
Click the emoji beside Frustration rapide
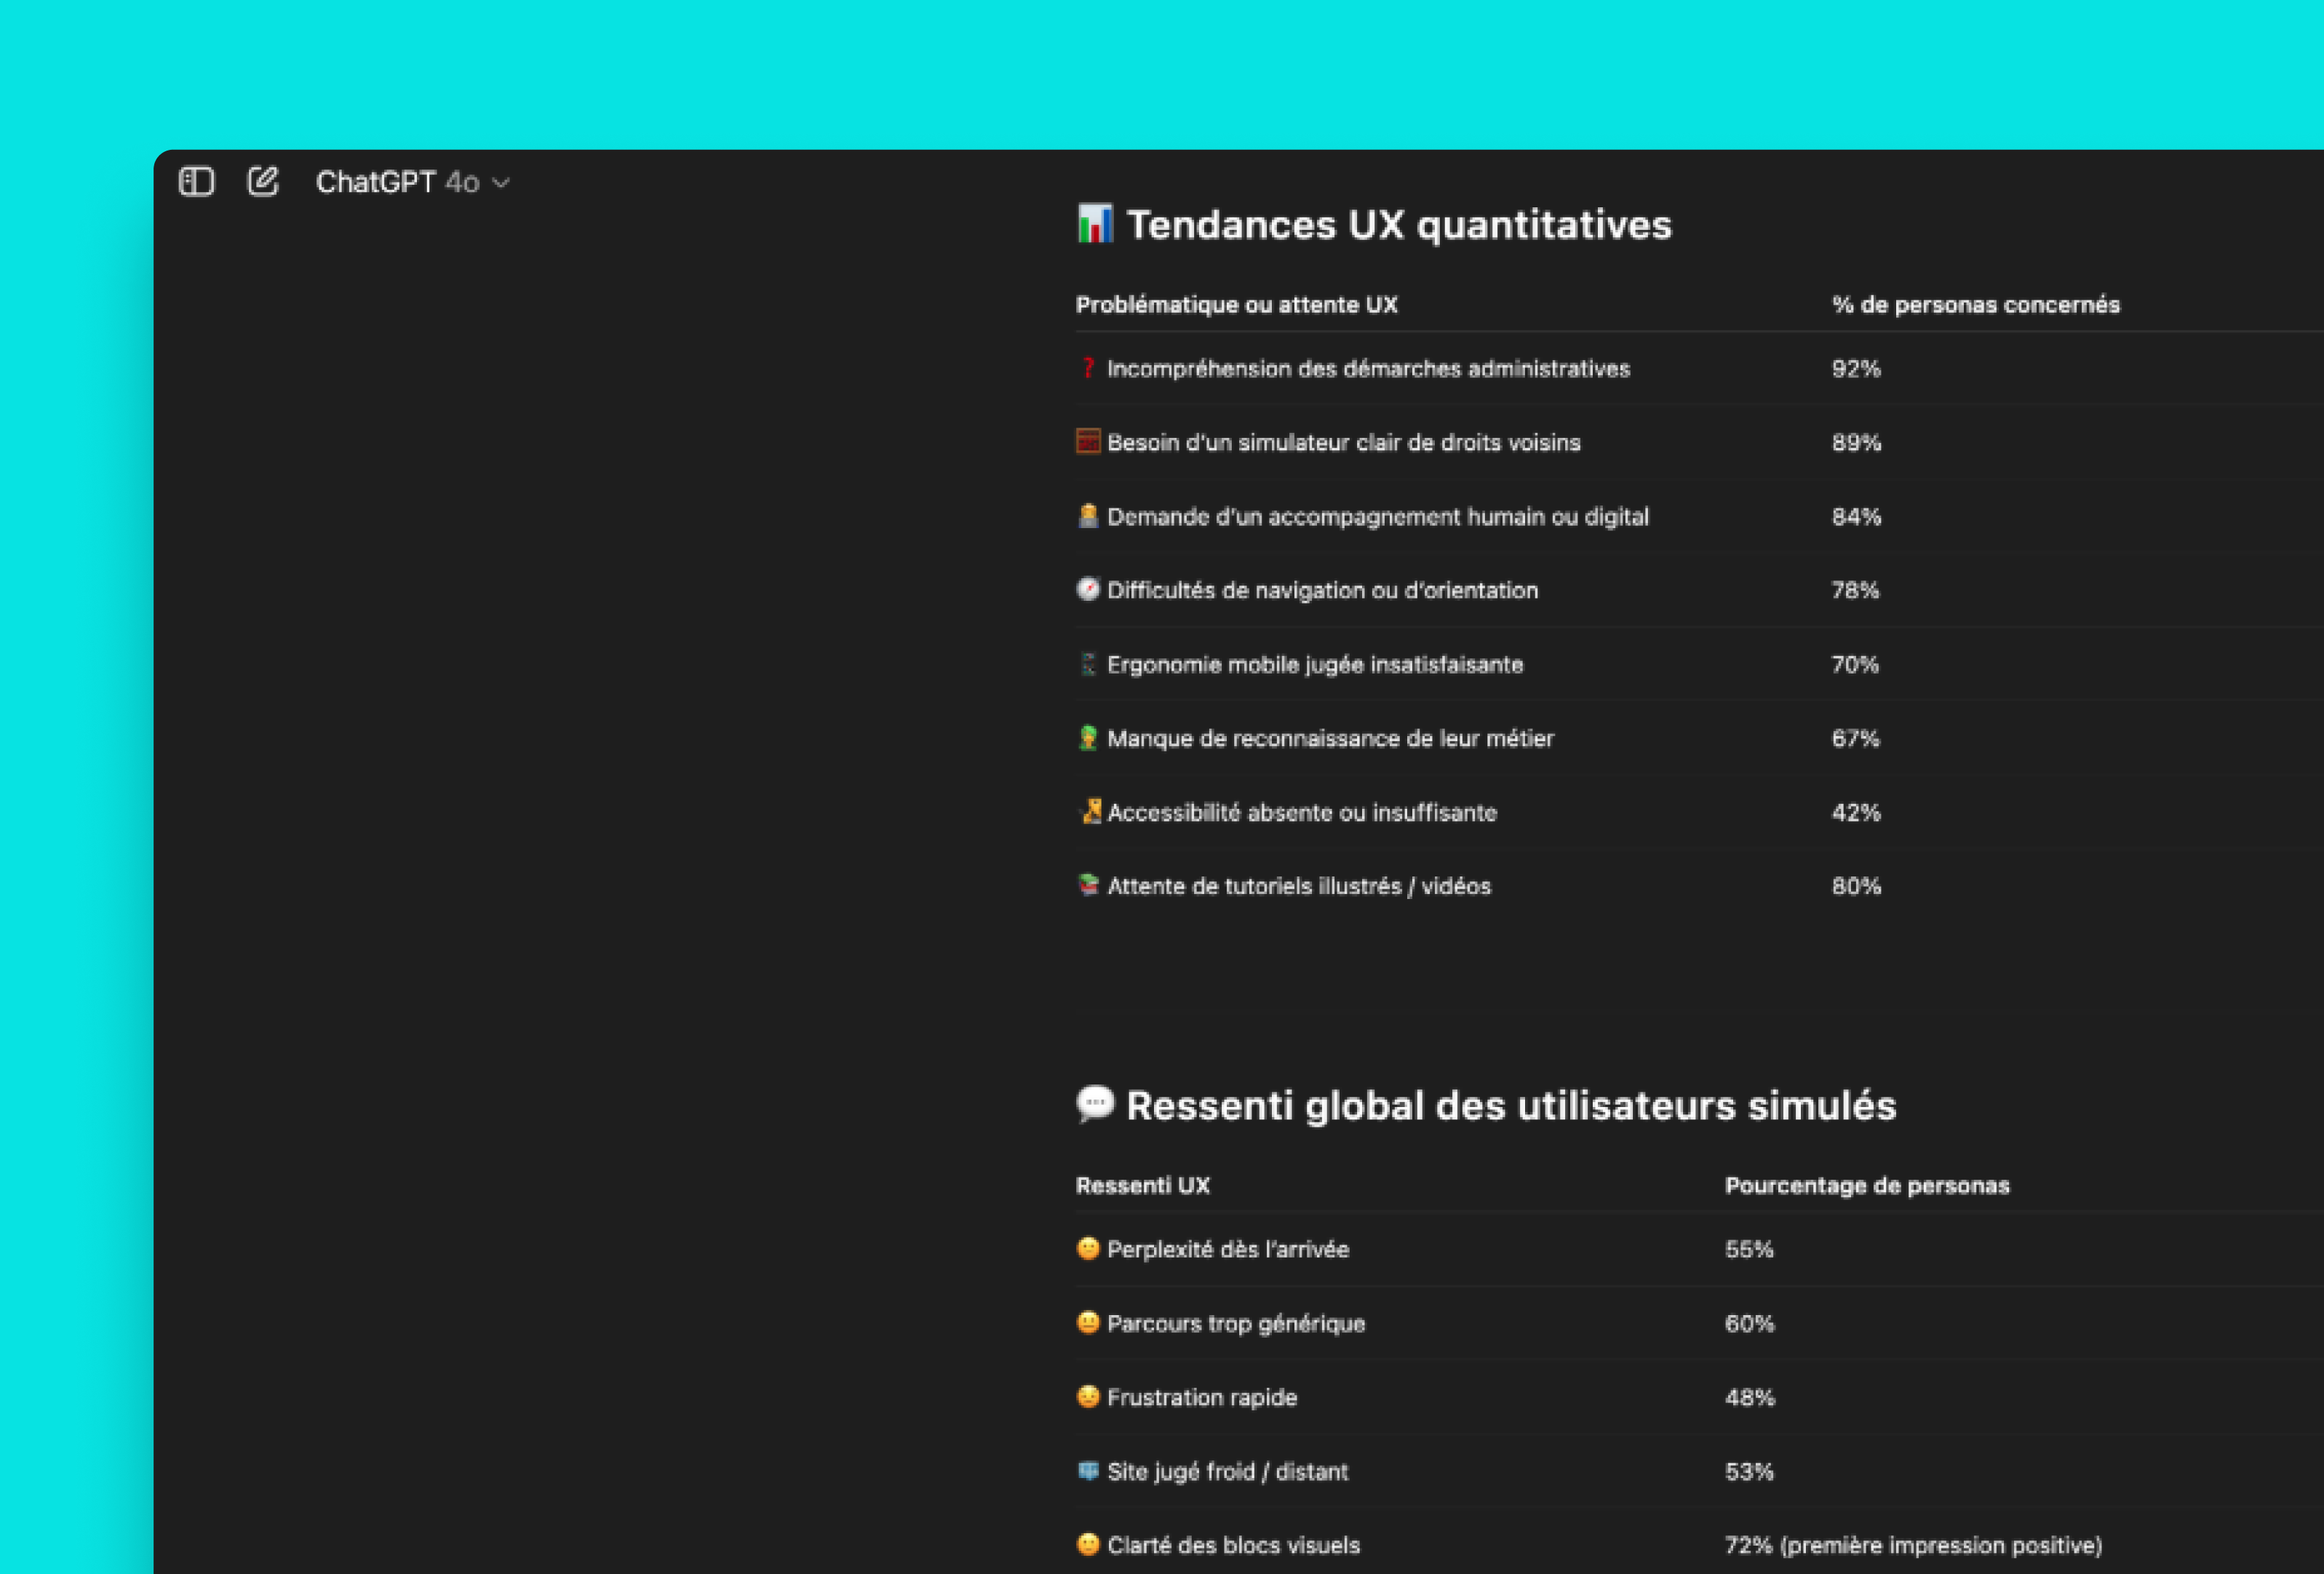[1088, 1396]
